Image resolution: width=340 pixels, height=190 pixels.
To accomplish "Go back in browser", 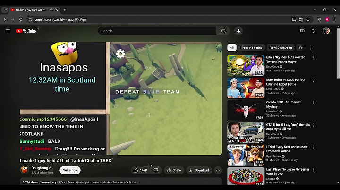I will coord(5,19).
